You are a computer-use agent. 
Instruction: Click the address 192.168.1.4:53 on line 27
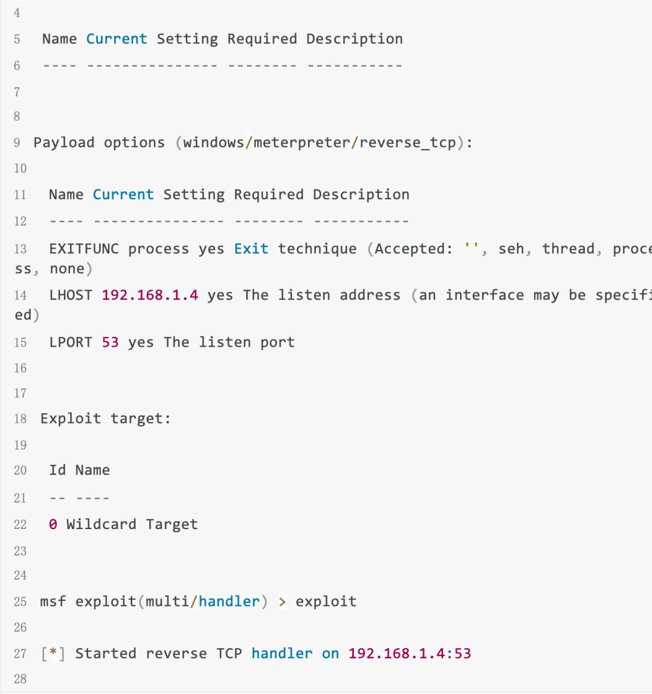coord(409,654)
